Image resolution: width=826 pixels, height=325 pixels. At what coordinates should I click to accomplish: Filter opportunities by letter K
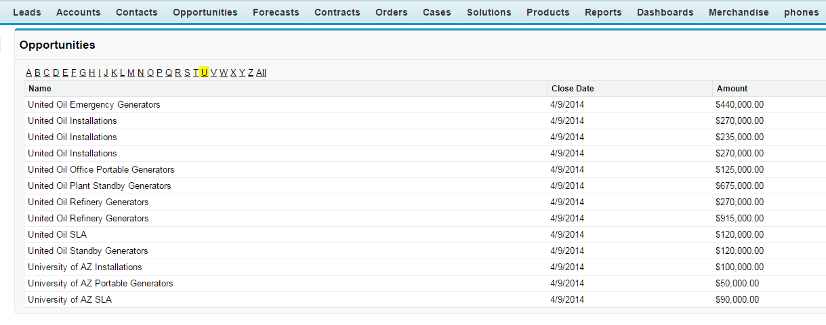click(114, 72)
